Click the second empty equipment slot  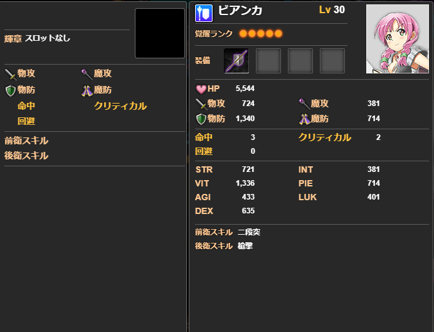(x=268, y=61)
